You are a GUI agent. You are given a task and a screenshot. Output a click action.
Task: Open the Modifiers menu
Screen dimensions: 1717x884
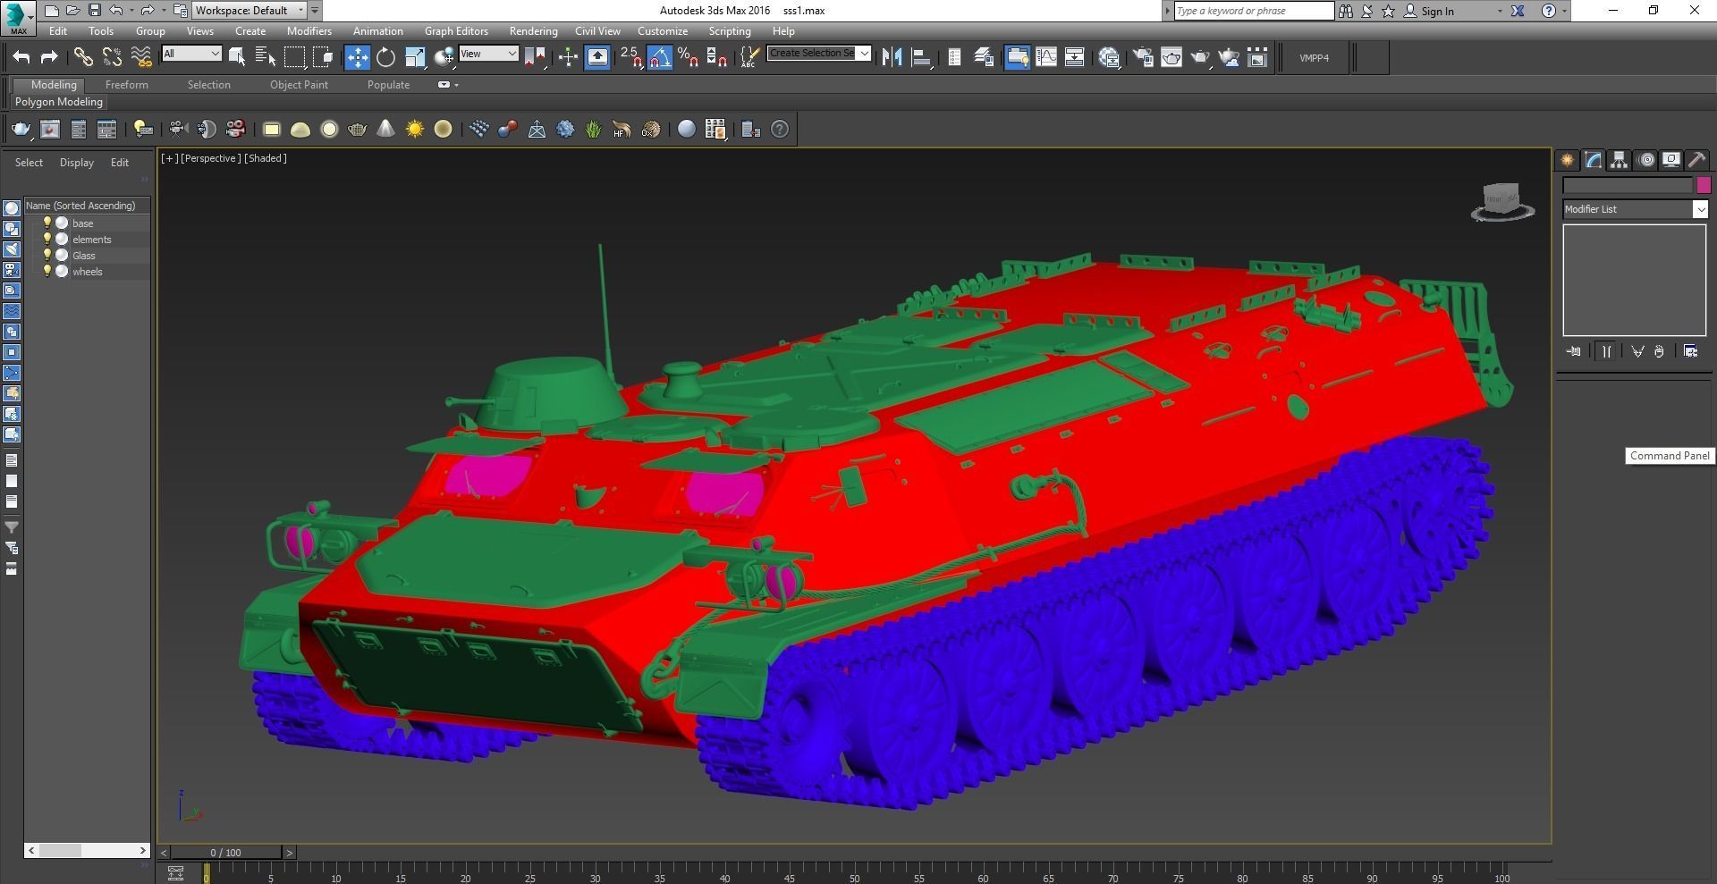(309, 30)
